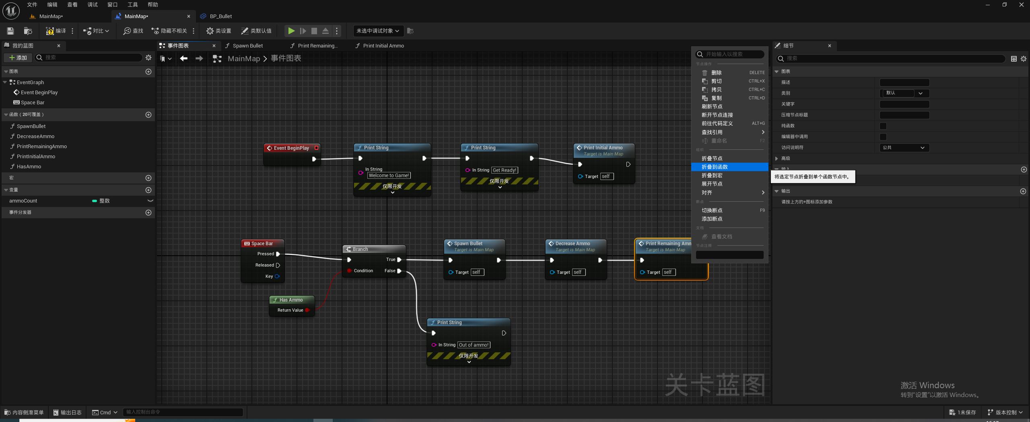
Task: Select the HasAmmo function
Action: (29, 166)
